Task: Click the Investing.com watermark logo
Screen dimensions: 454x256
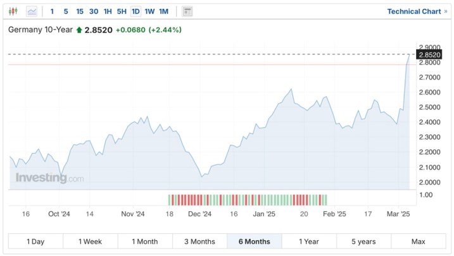Action: (x=49, y=178)
